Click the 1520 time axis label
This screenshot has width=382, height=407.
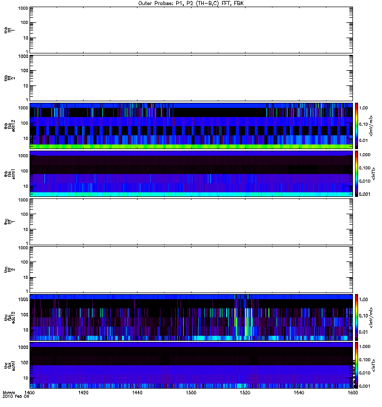(x=245, y=392)
